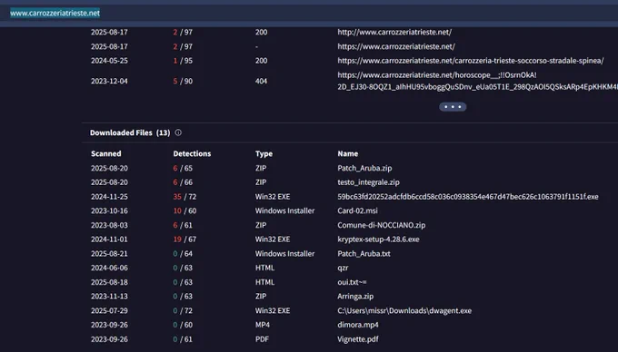
Task: Click the 2024-11-25 scan date
Action: [x=109, y=197]
